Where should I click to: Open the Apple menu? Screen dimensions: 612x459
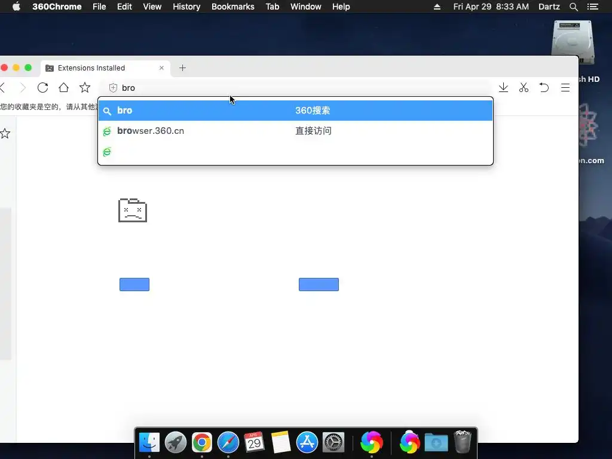[x=16, y=7]
